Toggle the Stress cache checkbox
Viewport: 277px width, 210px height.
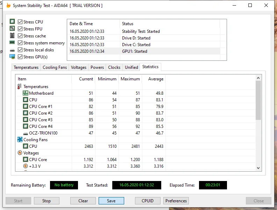(x=20, y=36)
